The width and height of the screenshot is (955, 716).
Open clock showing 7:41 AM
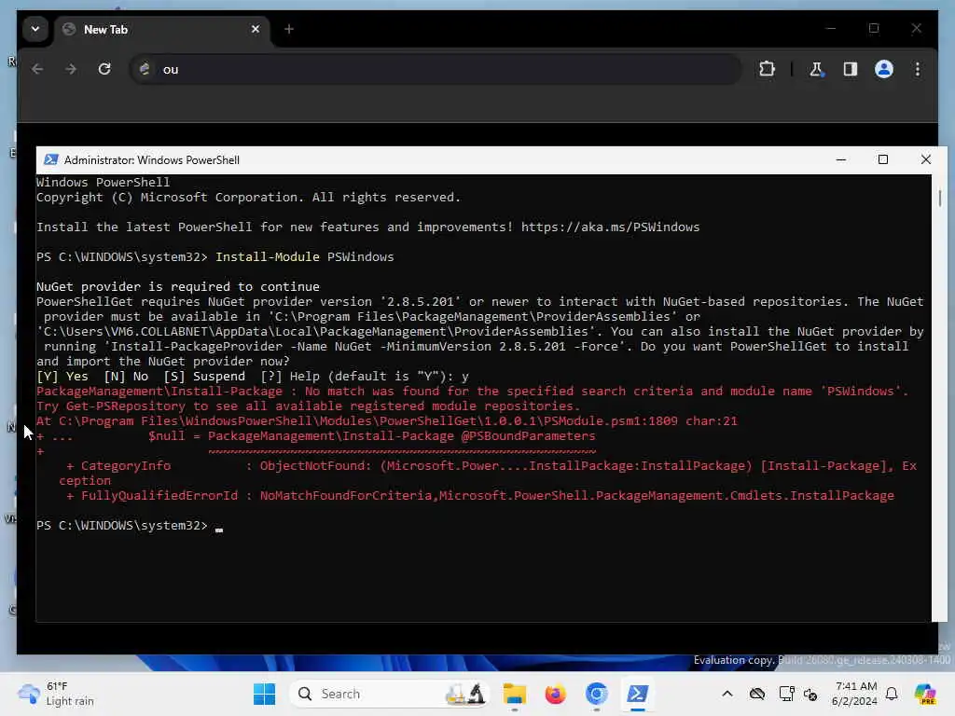[x=854, y=694]
